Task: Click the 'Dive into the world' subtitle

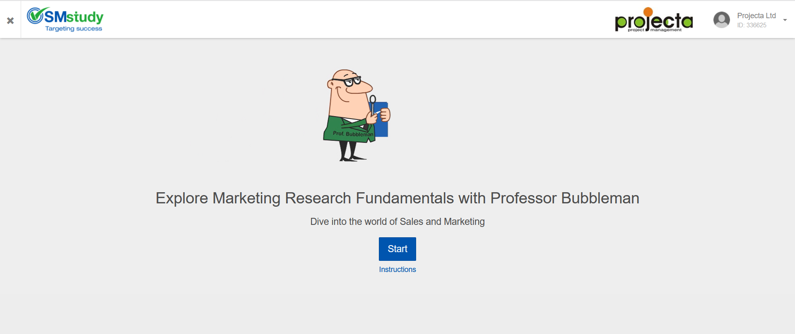Action: pyautogui.click(x=397, y=222)
